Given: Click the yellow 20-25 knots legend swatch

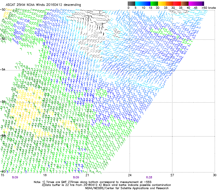Looking at the screenshot, I should pos(162,4).
